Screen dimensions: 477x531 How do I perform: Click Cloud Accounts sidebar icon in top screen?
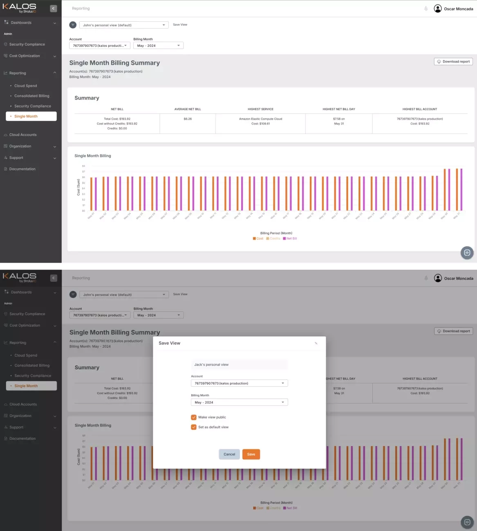6,135
